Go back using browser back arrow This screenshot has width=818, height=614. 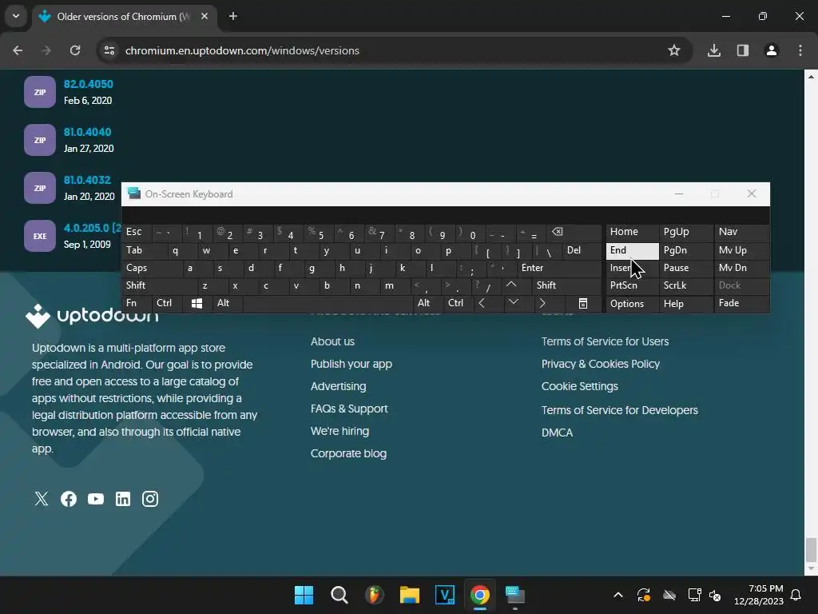click(x=18, y=50)
